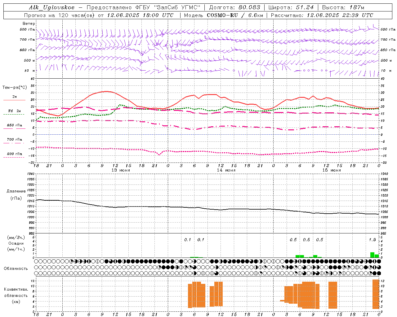The height and width of the screenshot is (317, 397).
Task: Click the 'Конвективн.' convective cloud label
Action: (x=16, y=289)
